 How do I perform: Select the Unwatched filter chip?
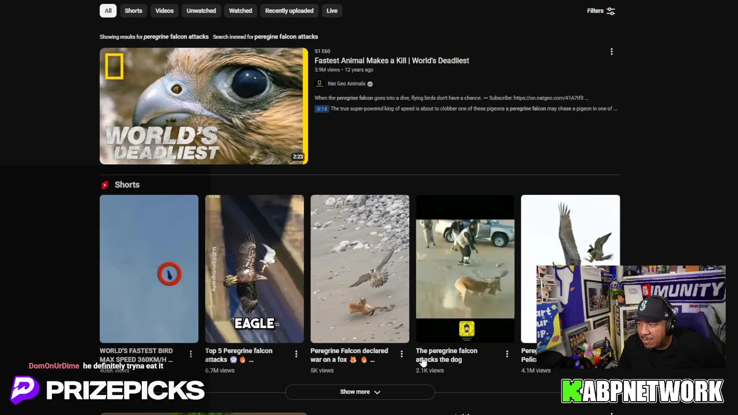point(201,11)
